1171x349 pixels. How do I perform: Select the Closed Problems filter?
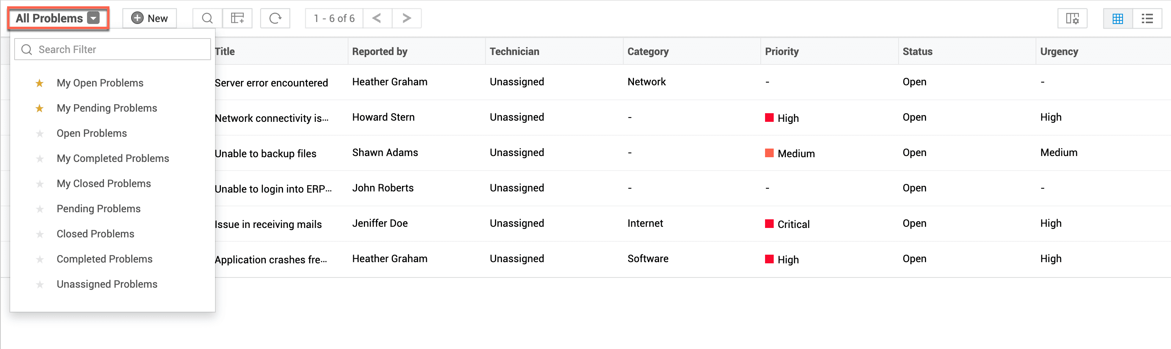click(95, 234)
